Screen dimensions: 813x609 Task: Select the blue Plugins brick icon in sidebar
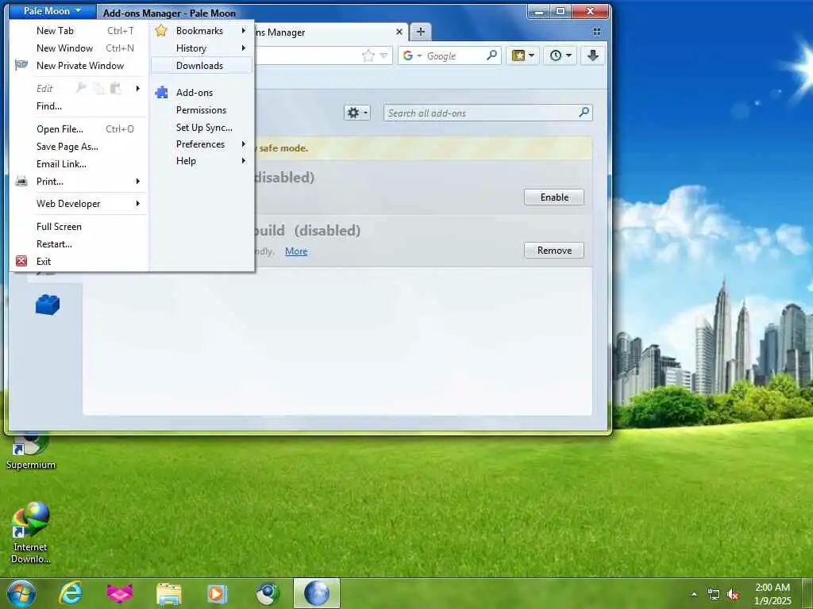(48, 304)
